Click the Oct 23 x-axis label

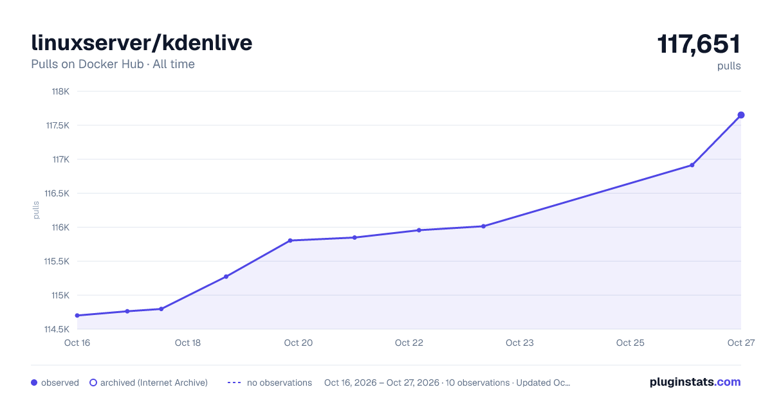click(520, 343)
